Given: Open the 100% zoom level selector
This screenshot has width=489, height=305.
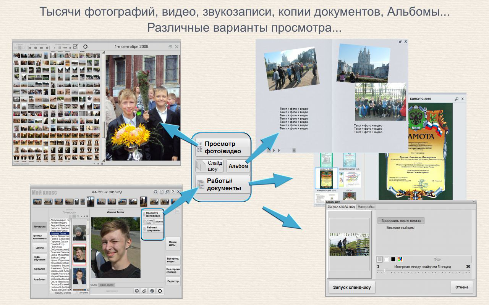Looking at the screenshot, I should 65,47.
